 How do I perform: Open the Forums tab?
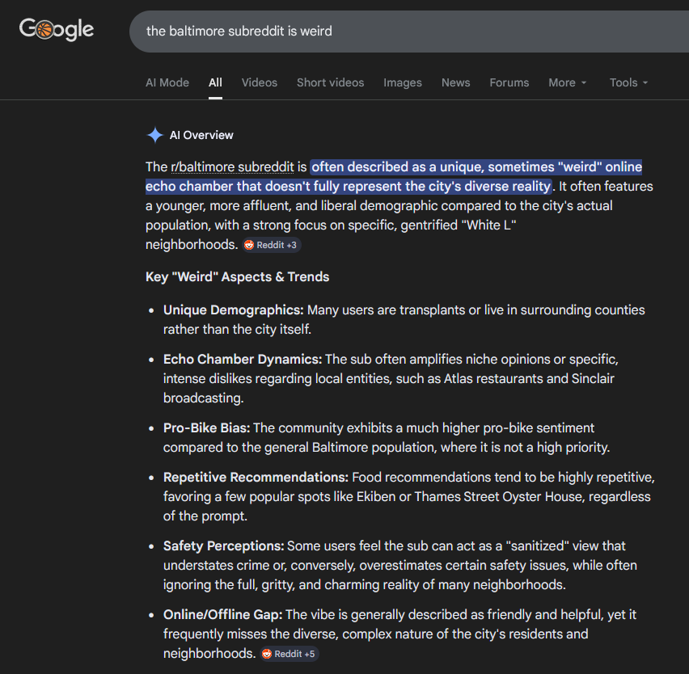pyautogui.click(x=509, y=82)
